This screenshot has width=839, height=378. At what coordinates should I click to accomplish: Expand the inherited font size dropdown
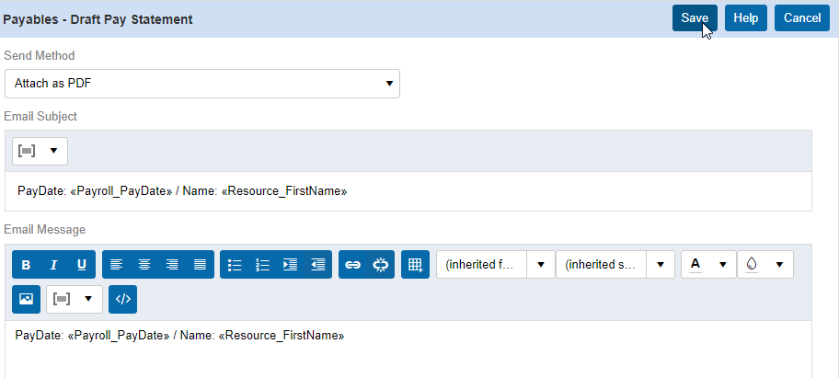660,265
